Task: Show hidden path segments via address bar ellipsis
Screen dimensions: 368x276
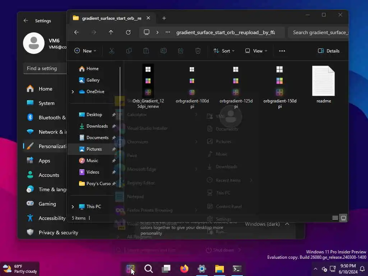Action: click(x=167, y=32)
